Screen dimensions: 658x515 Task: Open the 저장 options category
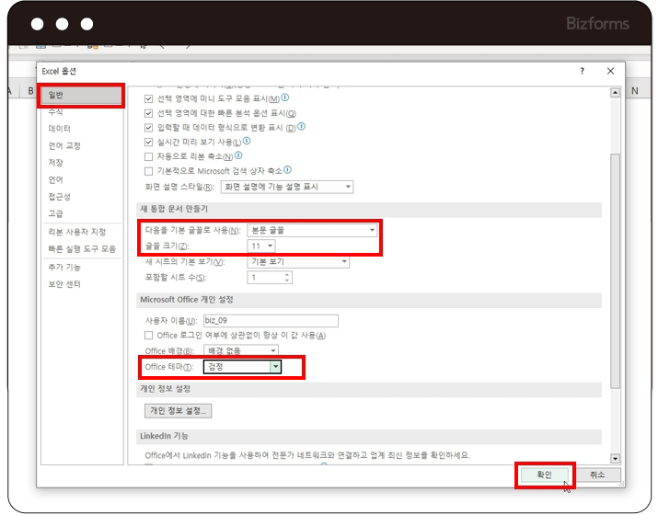[x=56, y=163]
